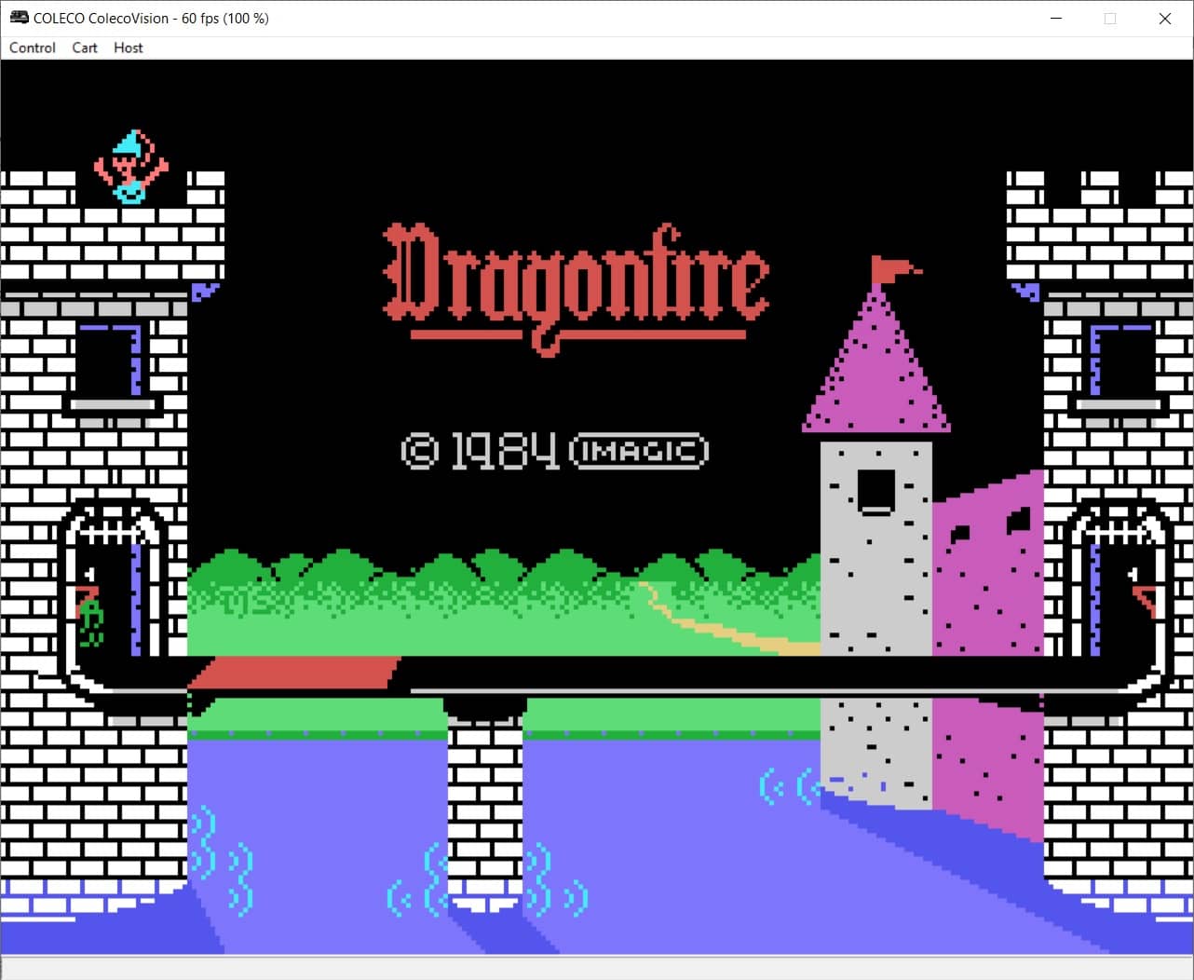Click the blue-framed window on left castle wall
1194x980 pixels.
click(x=110, y=361)
